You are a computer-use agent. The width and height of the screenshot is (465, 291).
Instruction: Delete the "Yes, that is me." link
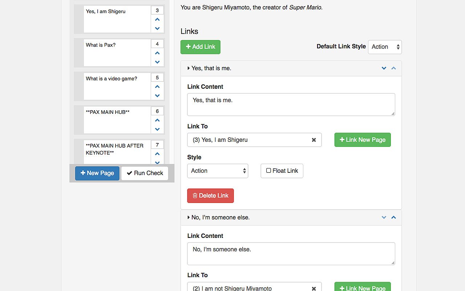[210, 196]
